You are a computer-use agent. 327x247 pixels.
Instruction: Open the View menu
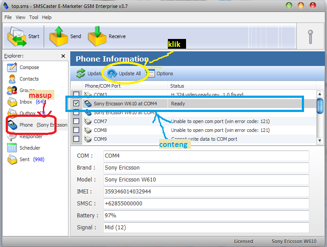pos(20,17)
